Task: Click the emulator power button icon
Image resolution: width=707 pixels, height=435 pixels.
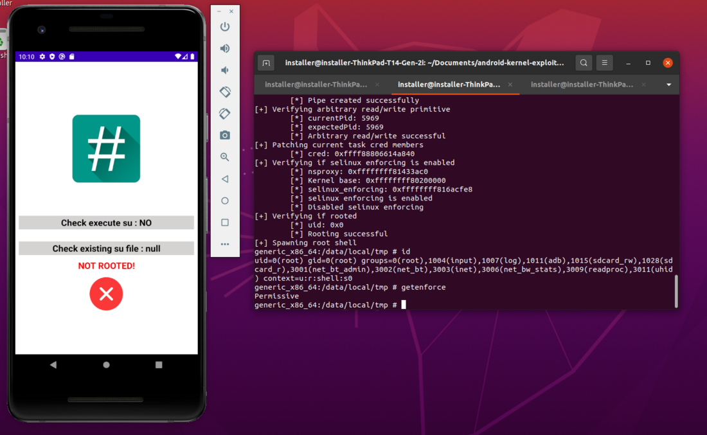Action: [x=225, y=26]
